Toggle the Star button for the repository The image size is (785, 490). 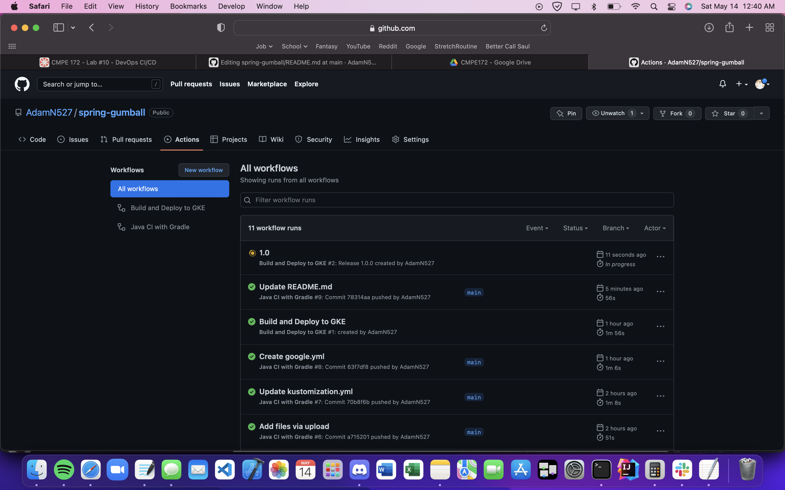point(729,114)
